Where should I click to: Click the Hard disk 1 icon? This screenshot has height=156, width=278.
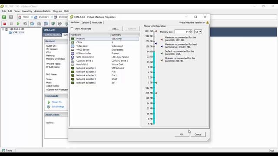tap(73, 65)
